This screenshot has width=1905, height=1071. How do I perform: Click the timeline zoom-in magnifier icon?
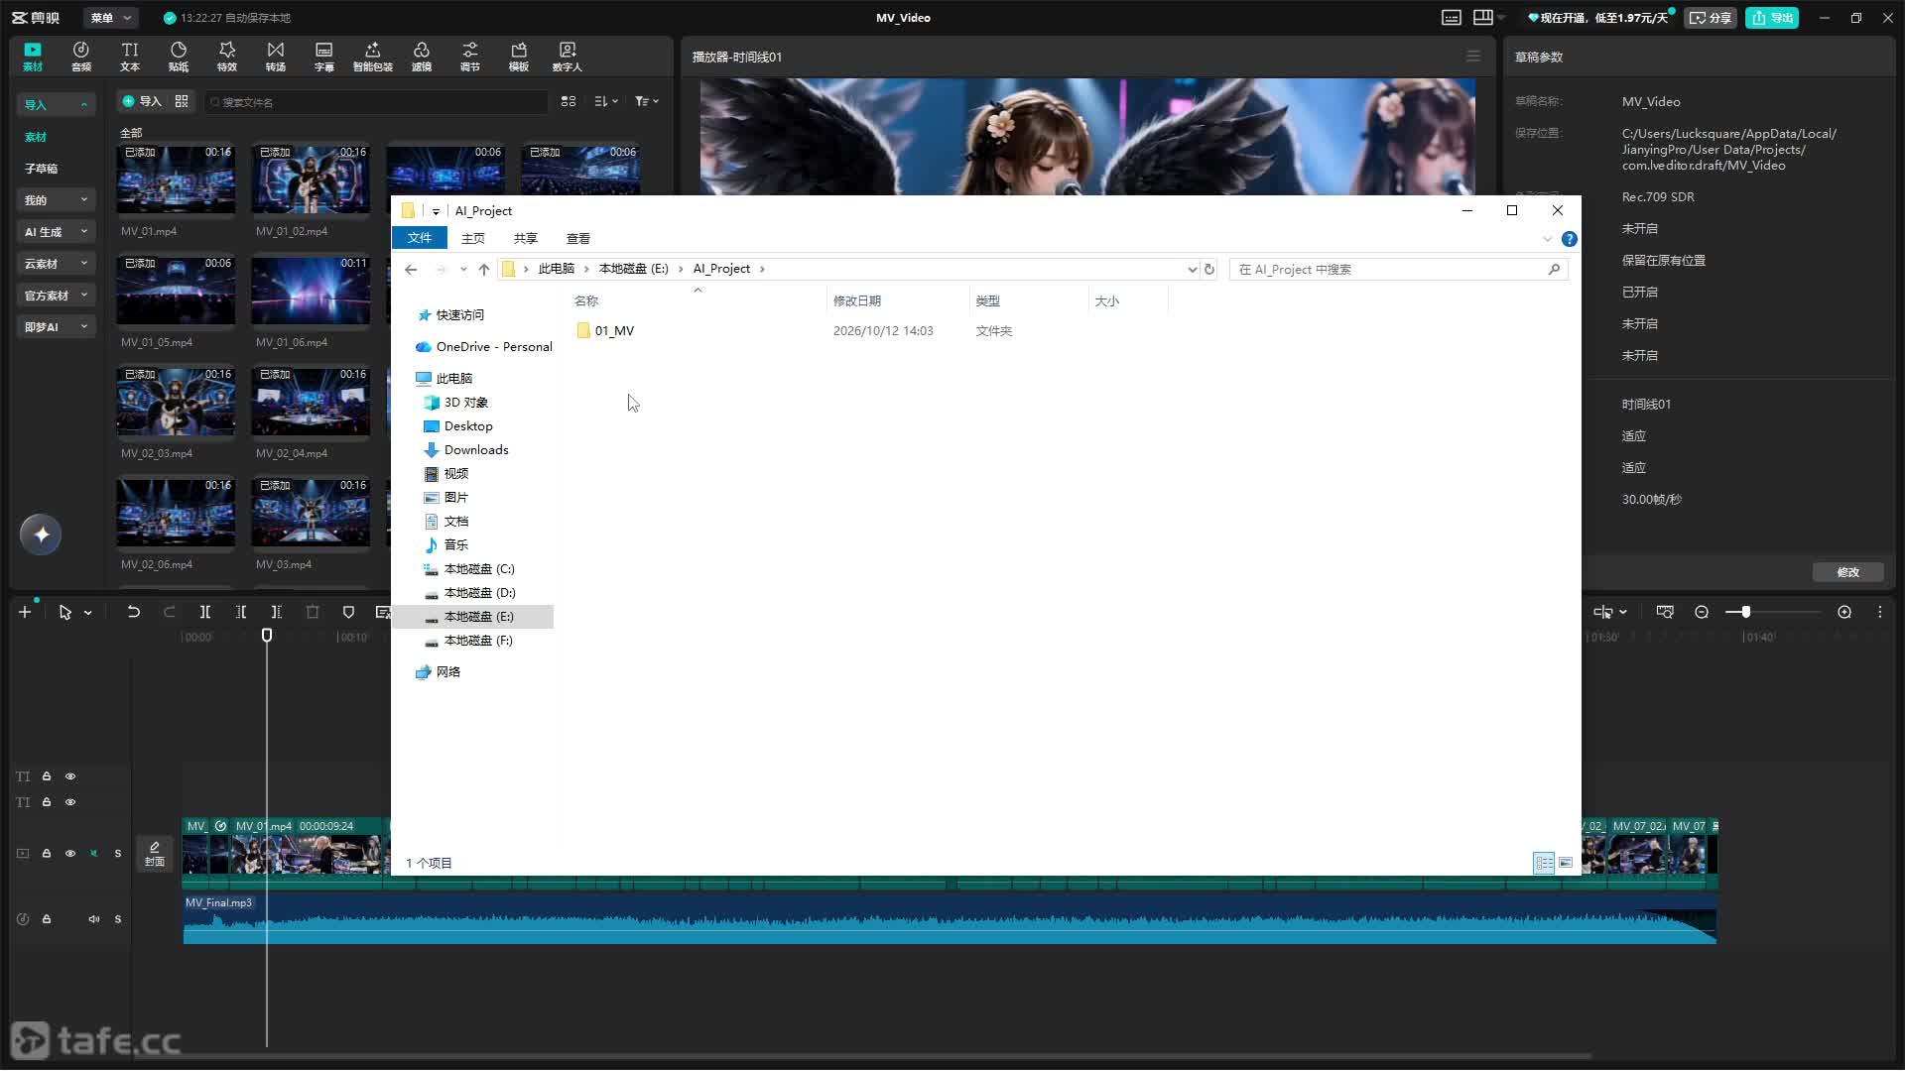(x=1844, y=612)
